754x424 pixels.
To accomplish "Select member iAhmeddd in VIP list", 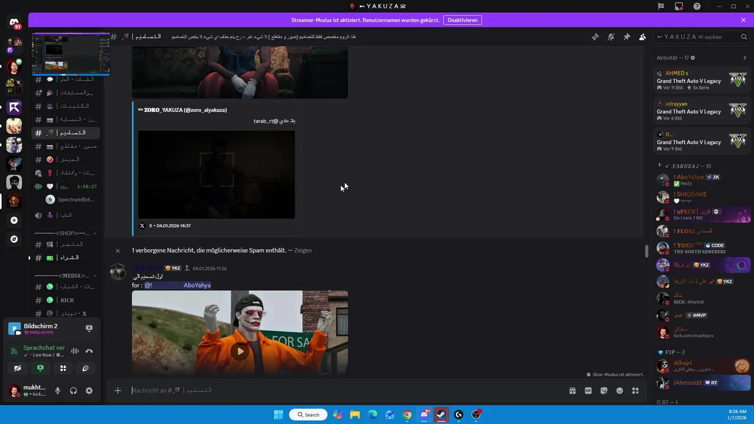I will [x=702, y=383].
